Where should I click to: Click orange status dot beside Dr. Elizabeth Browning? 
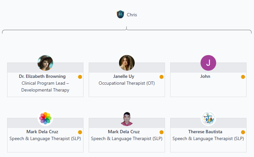80,77
